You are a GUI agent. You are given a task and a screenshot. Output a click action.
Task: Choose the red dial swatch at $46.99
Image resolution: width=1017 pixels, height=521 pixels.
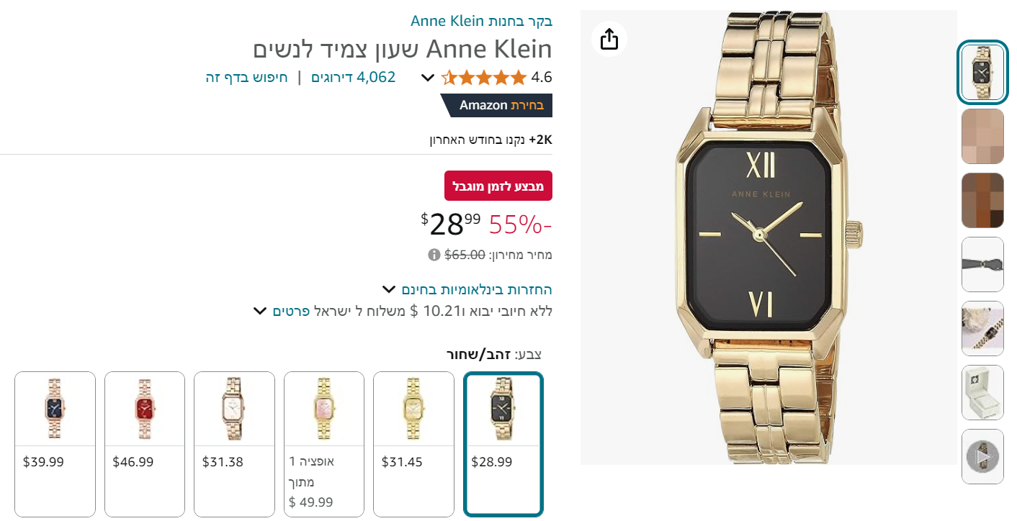coord(145,443)
